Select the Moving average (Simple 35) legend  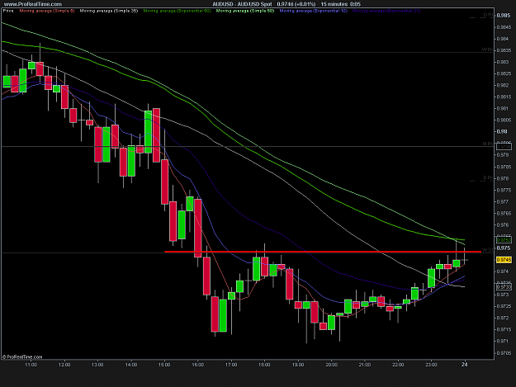tap(109, 11)
